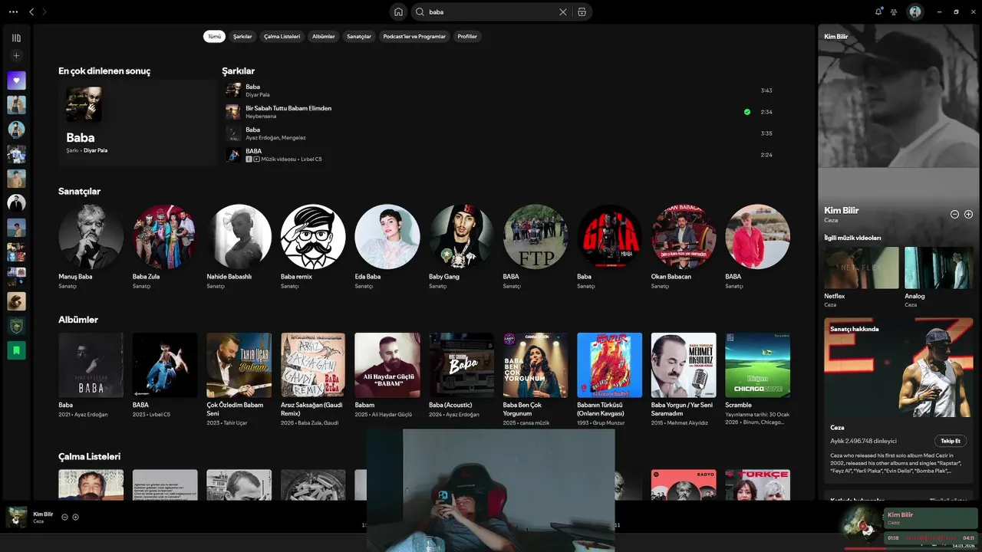Go forward with the right arrow

point(44,11)
